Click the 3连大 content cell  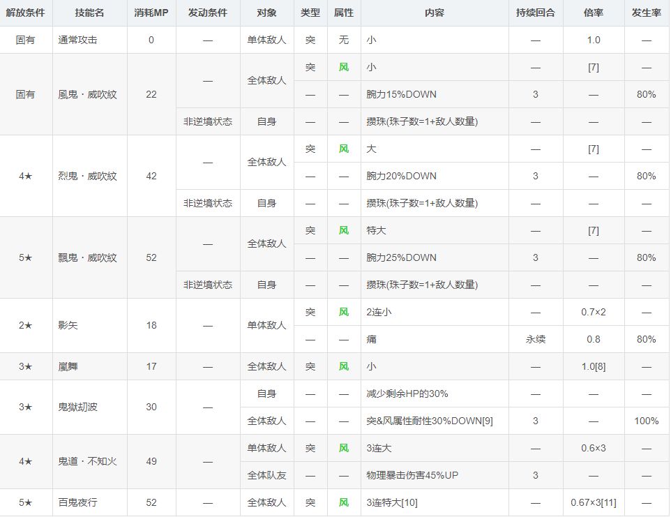pyautogui.click(x=435, y=448)
